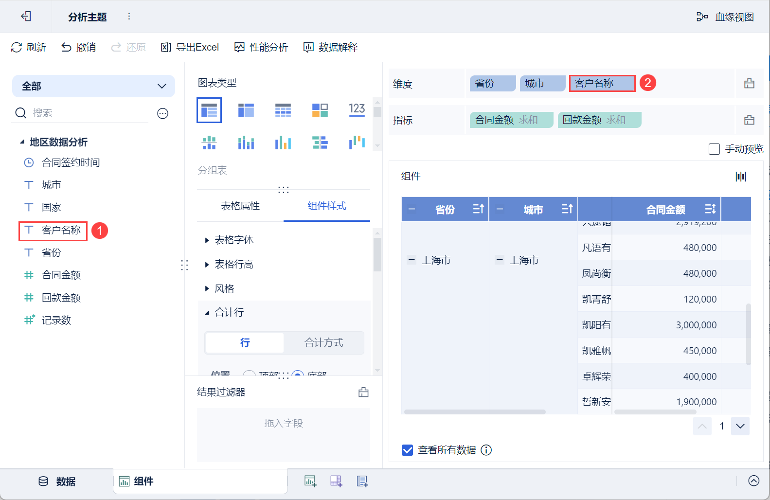770x500 pixels.
Task: Click the info icon beside 查看所有数据
Action: [x=486, y=450]
